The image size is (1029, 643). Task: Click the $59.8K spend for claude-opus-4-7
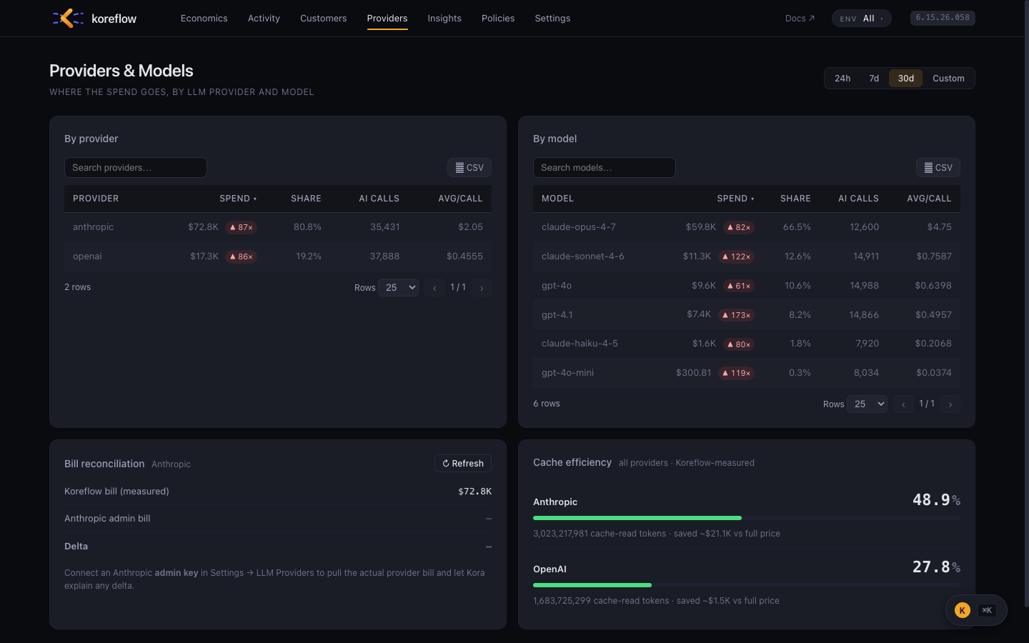pyautogui.click(x=701, y=227)
